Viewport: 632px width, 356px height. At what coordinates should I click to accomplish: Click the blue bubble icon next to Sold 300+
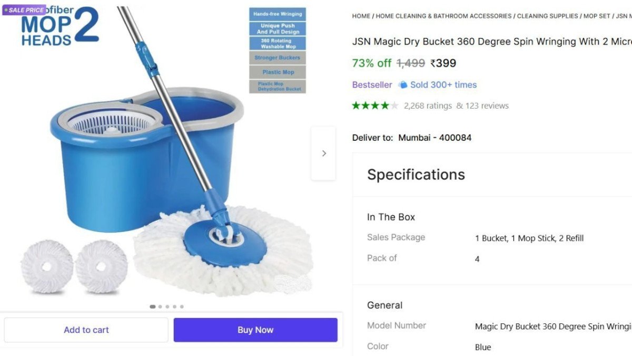[x=402, y=84]
